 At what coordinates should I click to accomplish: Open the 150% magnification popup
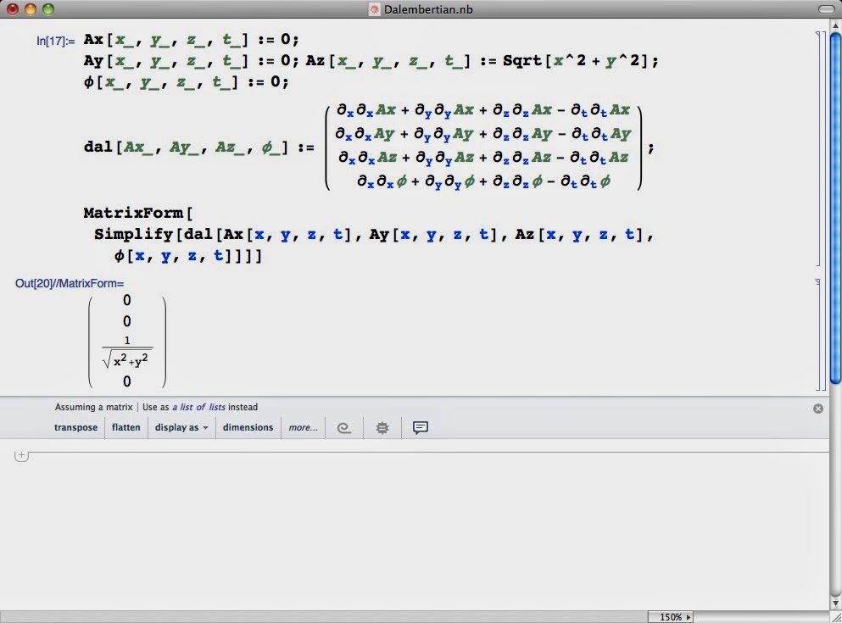671,617
